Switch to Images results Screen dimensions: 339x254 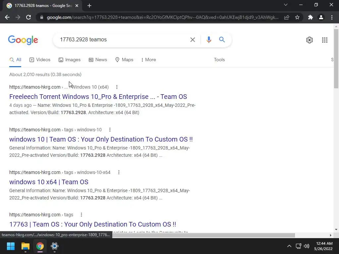pos(70,60)
